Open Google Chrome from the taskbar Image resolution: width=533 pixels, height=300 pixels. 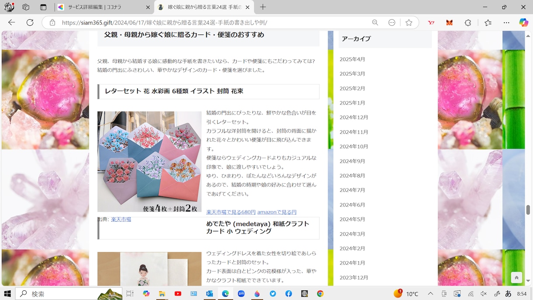[320, 294]
